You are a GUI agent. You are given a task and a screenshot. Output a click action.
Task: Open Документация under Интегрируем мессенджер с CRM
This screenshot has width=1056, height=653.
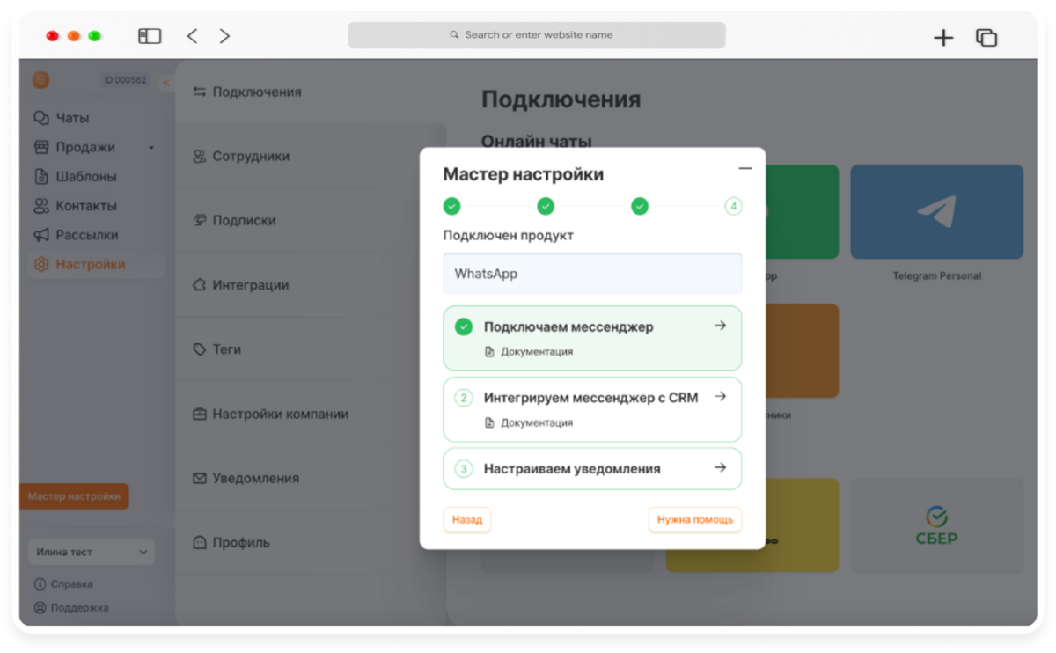529,423
